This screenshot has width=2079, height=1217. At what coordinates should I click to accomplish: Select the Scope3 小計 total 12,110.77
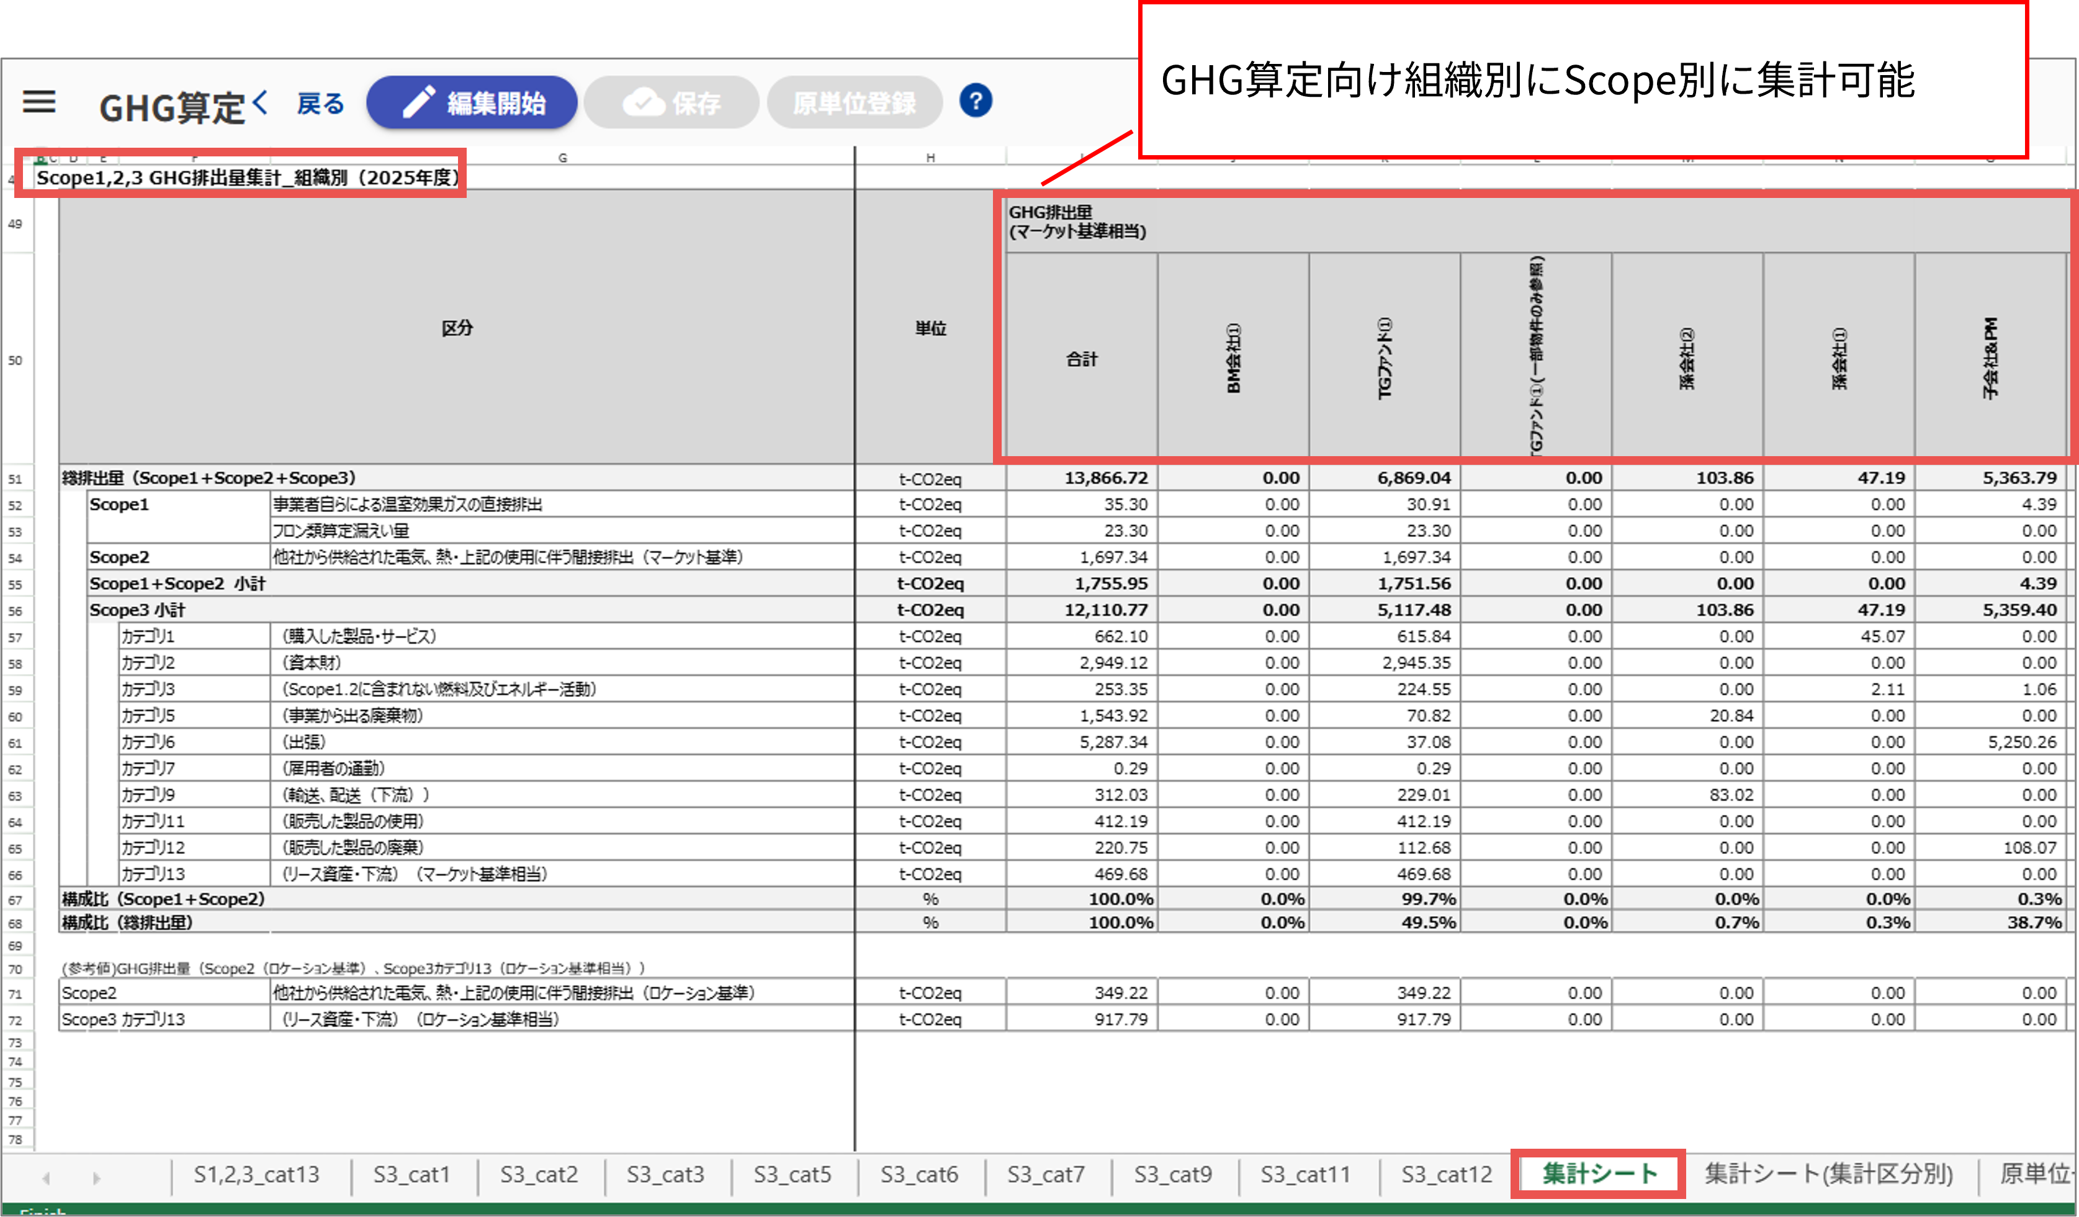pos(1082,609)
